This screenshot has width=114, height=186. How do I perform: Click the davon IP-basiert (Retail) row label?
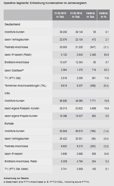[18, 55]
